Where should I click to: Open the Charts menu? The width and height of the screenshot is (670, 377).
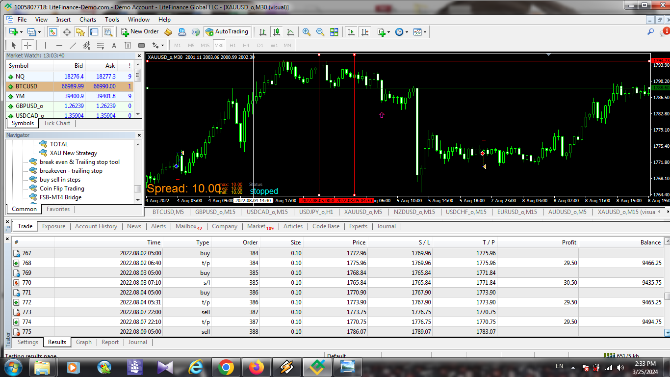click(88, 20)
